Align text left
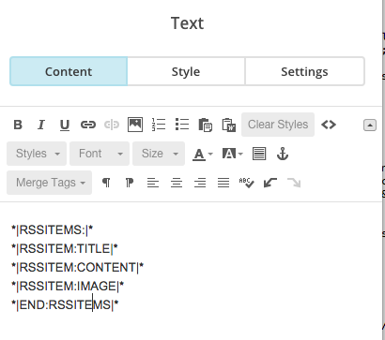The height and width of the screenshot is (340, 385). (153, 183)
